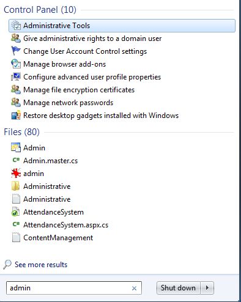Click the Administrative text document icon
The height and width of the screenshot is (302, 241).
(x=16, y=199)
